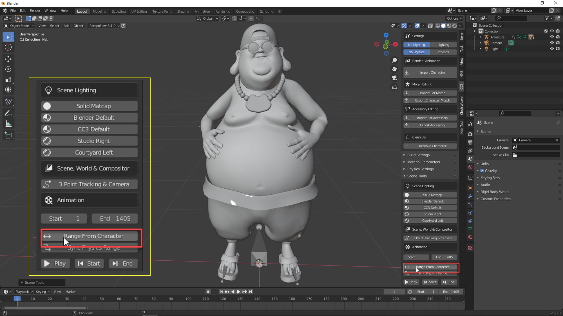
Task: Toggle No Physics button off
Action: coord(416,52)
